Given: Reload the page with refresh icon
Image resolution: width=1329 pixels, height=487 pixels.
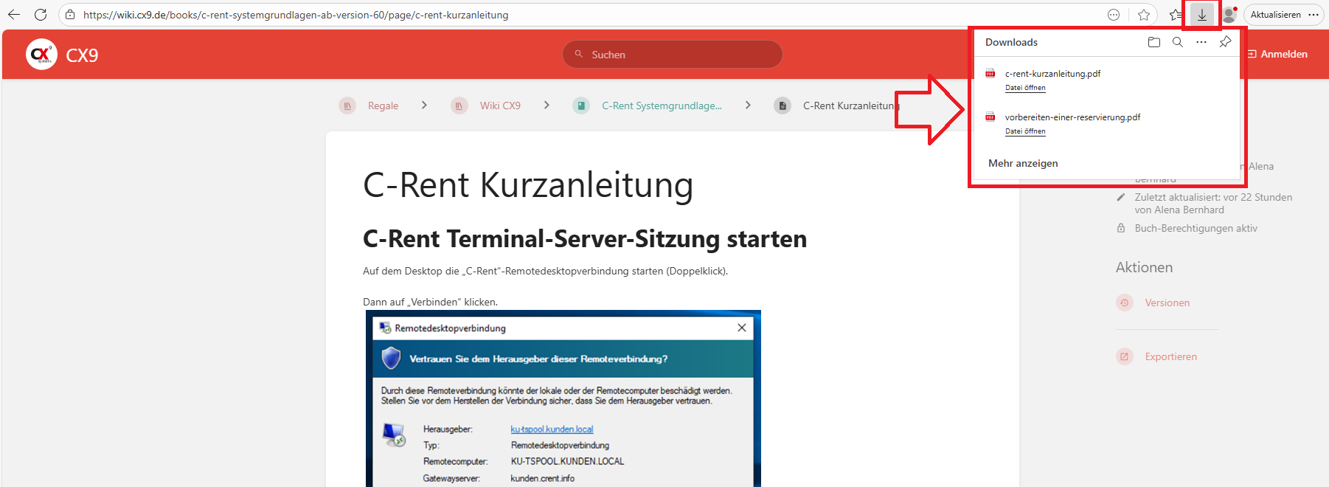Looking at the screenshot, I should [x=41, y=15].
